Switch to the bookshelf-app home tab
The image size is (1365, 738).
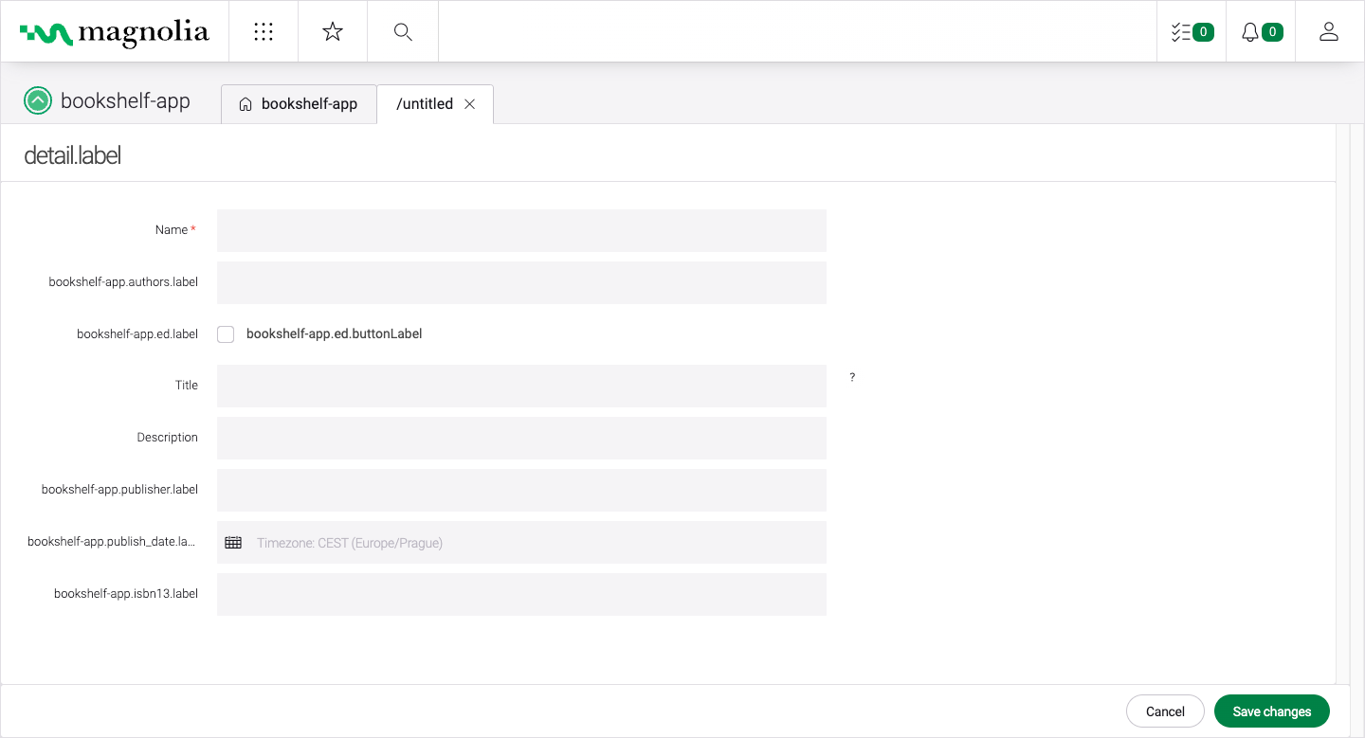coord(299,104)
